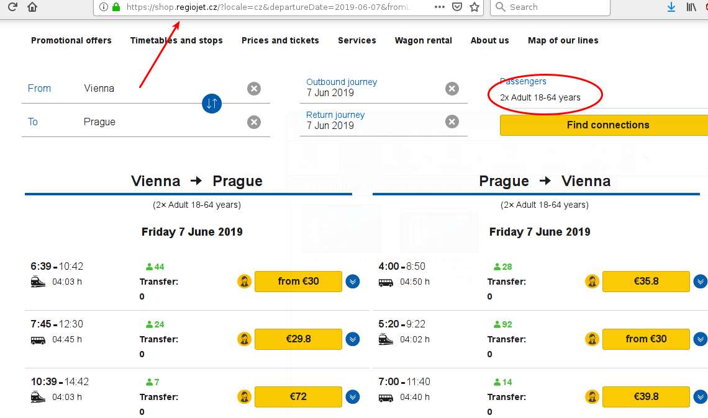This screenshot has width=708, height=418.
Task: Open the browser Downloads arrow
Action: pos(671,7)
